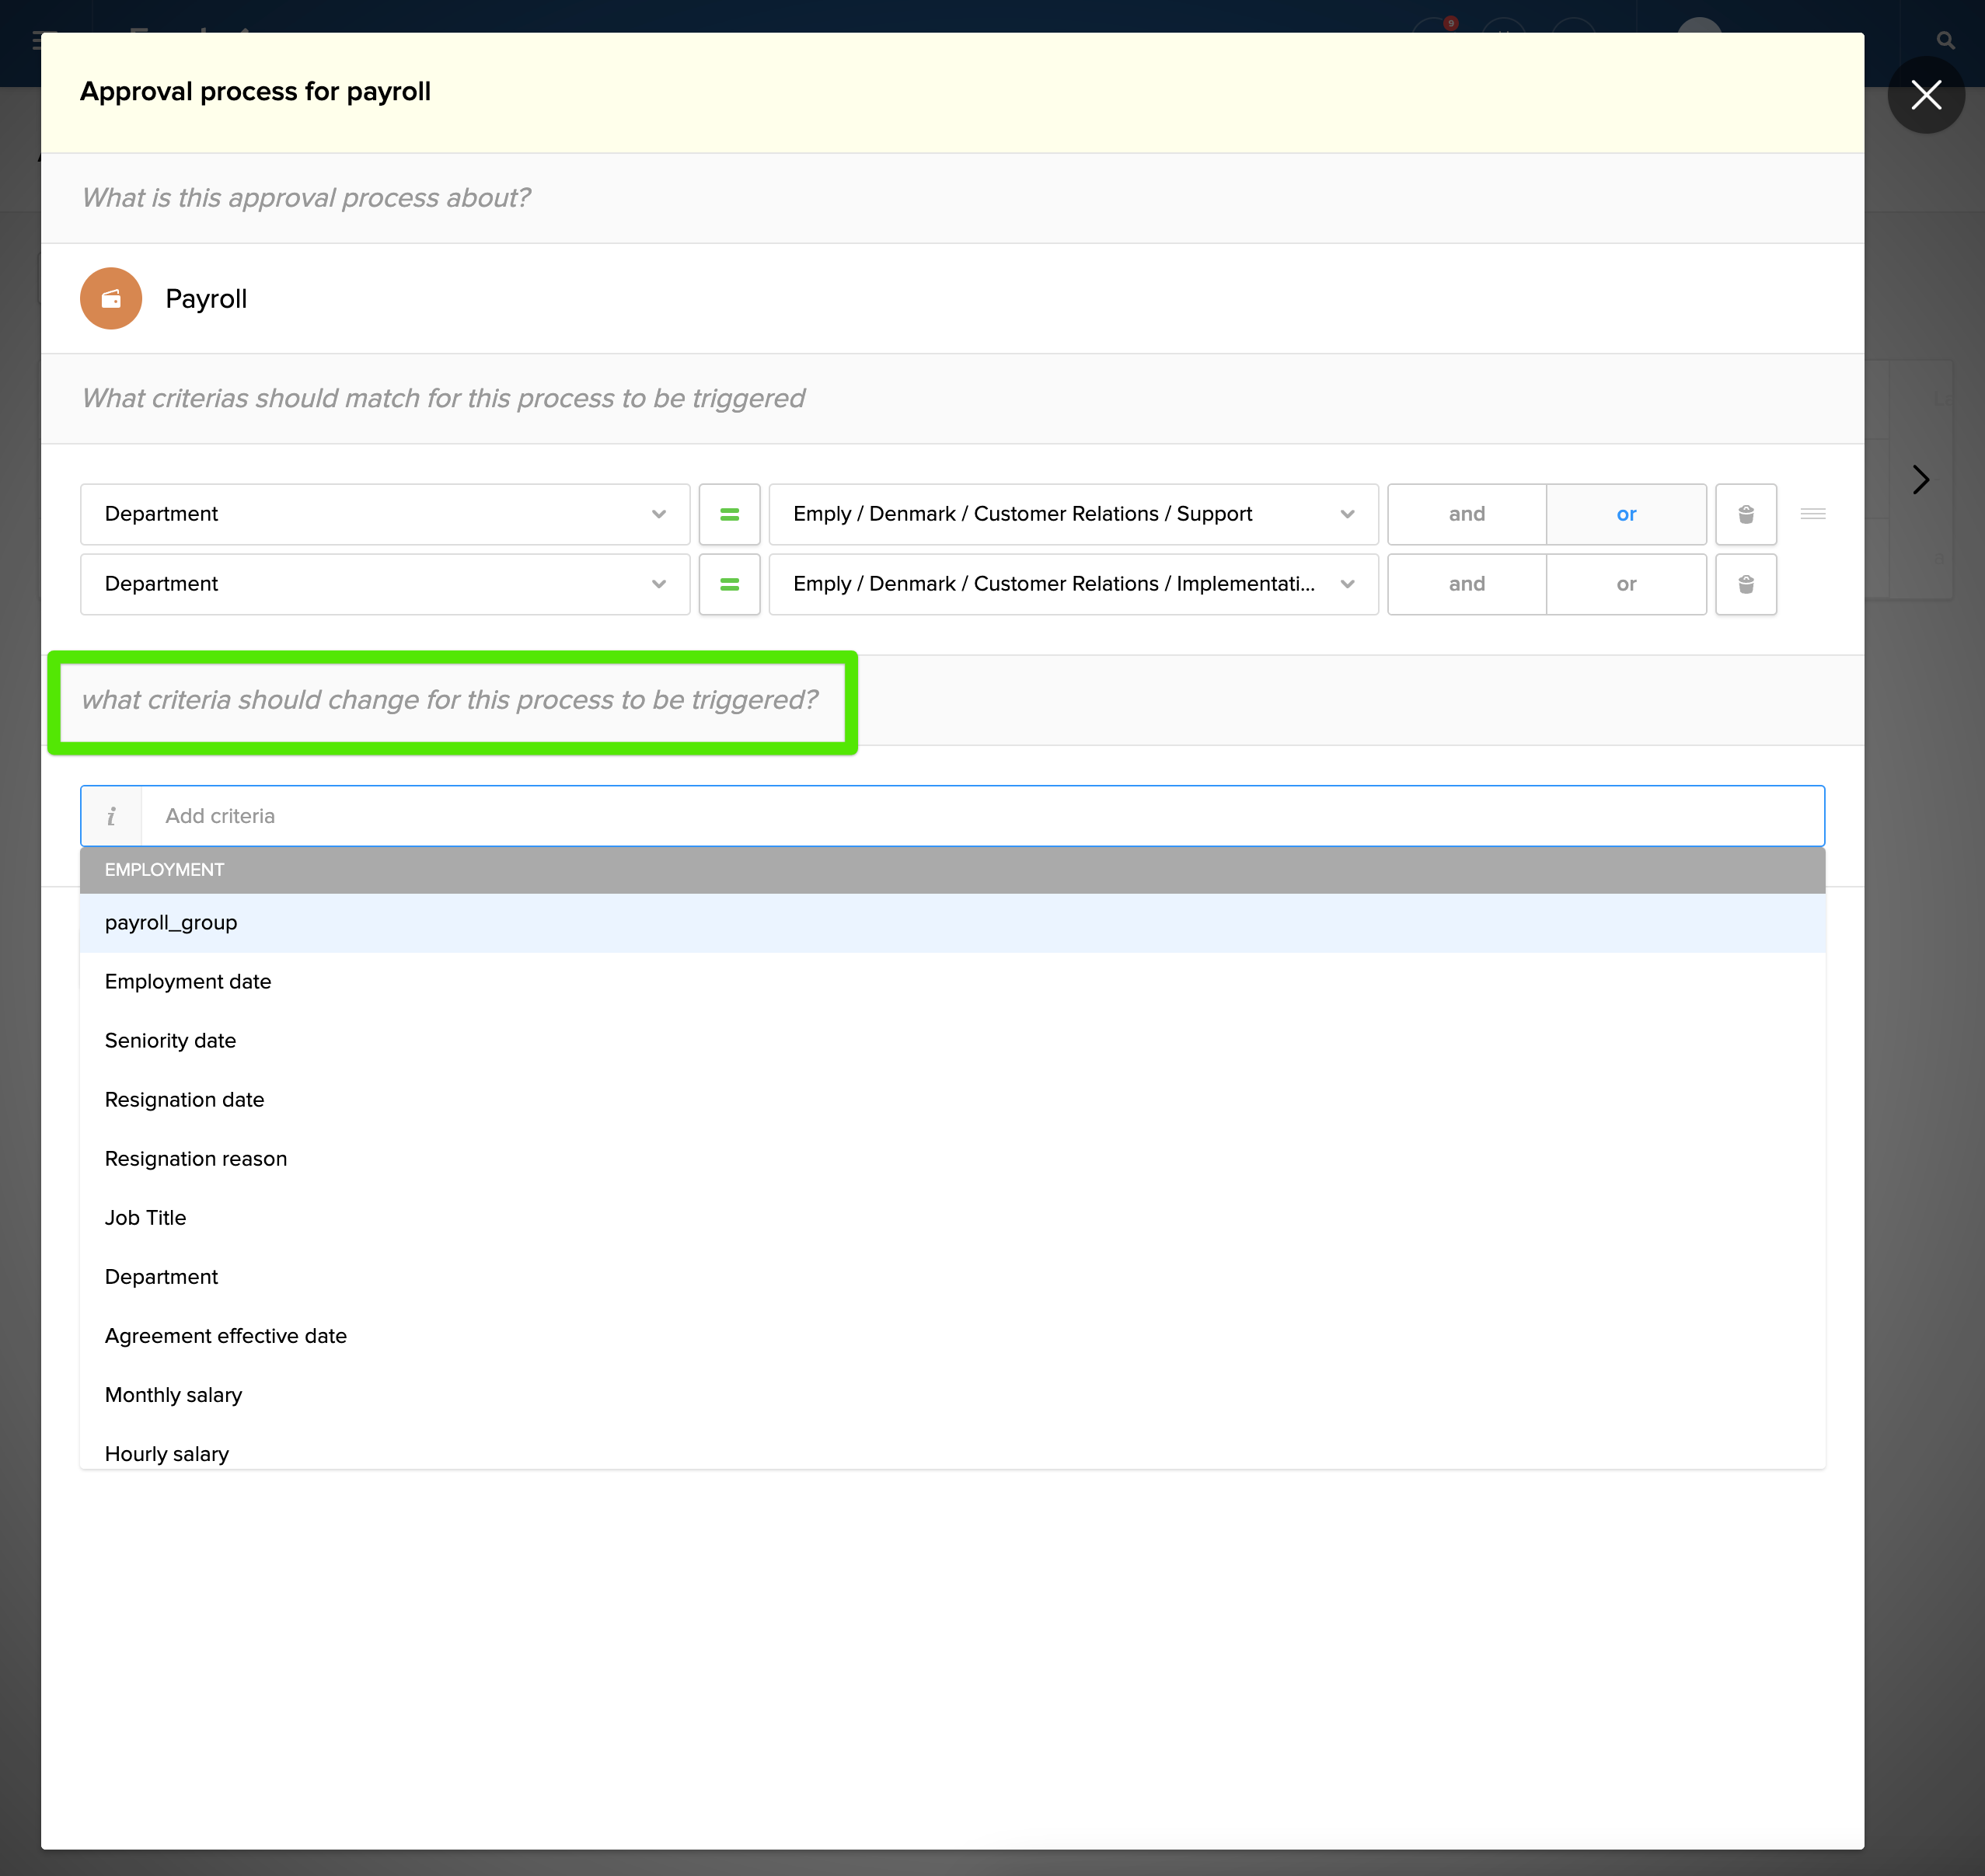Click the right chevron arrow behind the dialog

(1920, 480)
